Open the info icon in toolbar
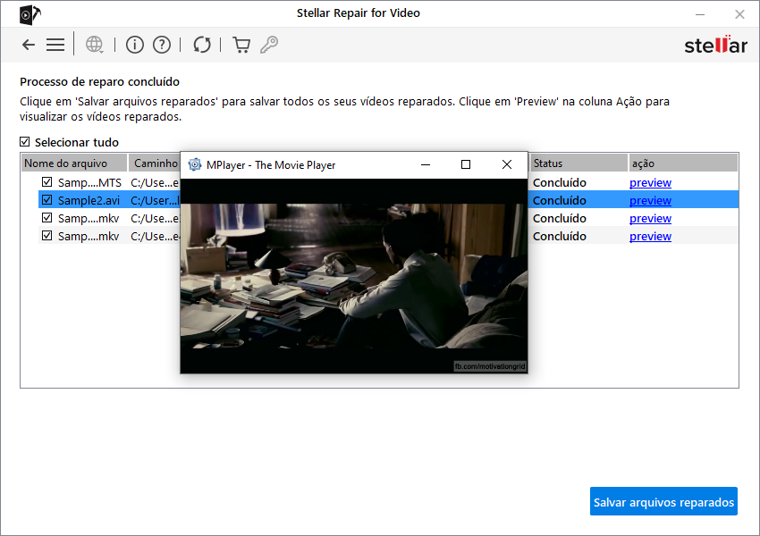 click(134, 45)
